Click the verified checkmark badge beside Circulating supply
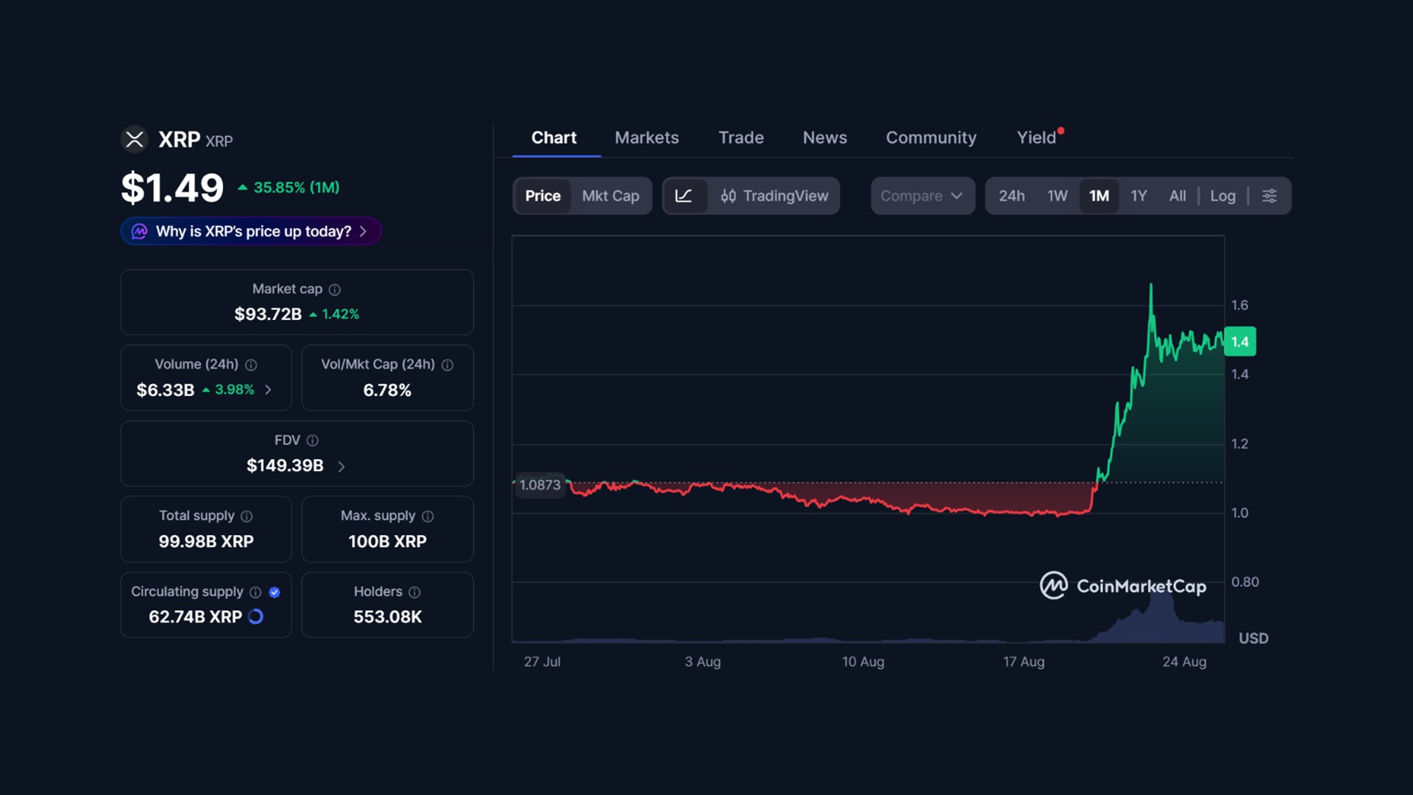Screen dimensions: 1413x795 coord(275,593)
